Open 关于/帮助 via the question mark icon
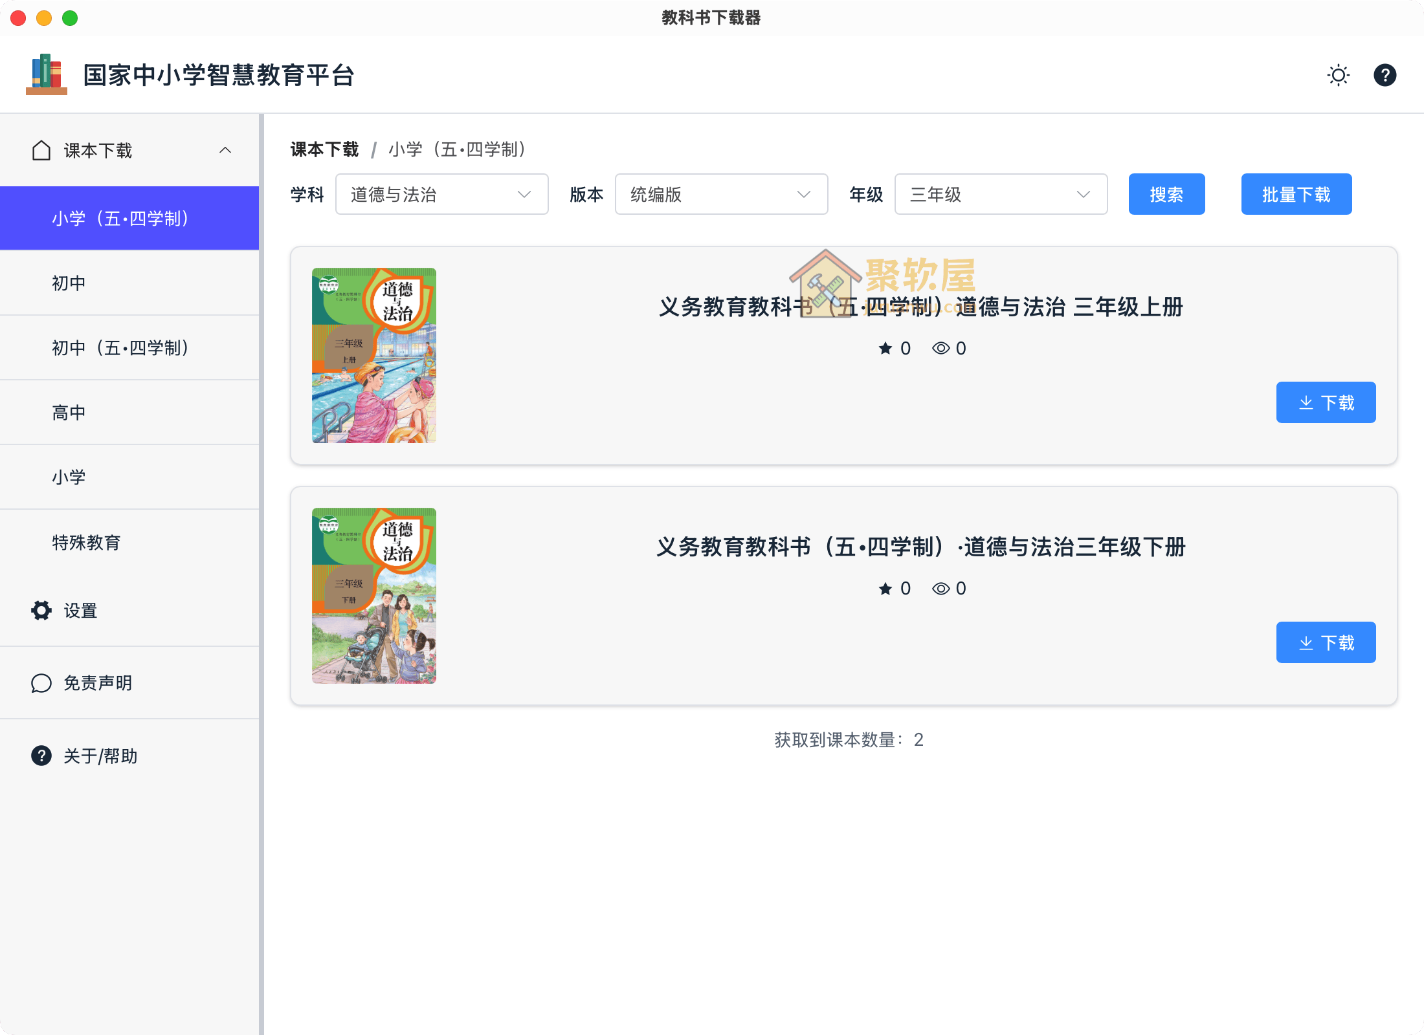 point(41,756)
